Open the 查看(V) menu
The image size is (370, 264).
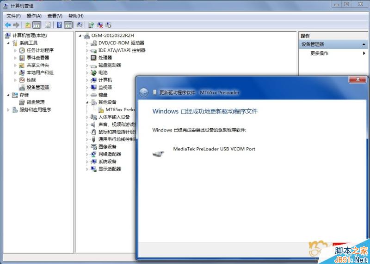55,16
